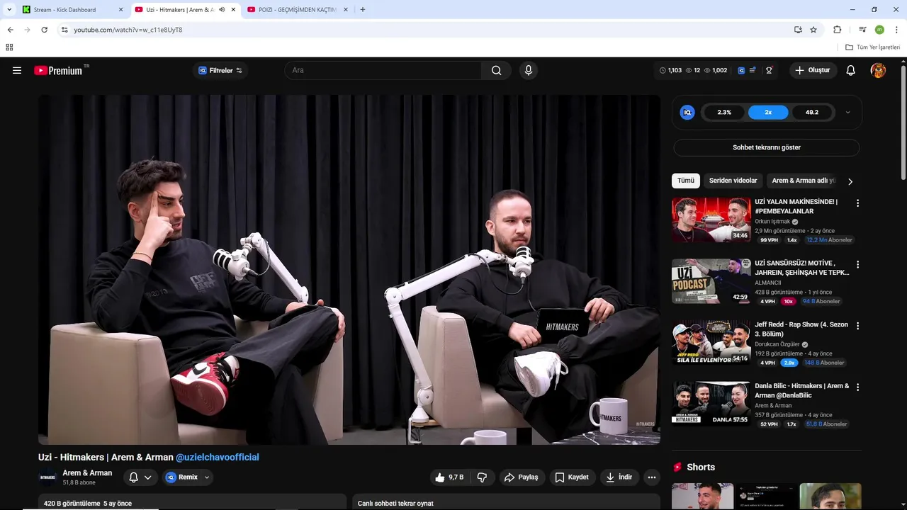Reload the page
Viewport: 907px width, 510px height.
[44, 30]
